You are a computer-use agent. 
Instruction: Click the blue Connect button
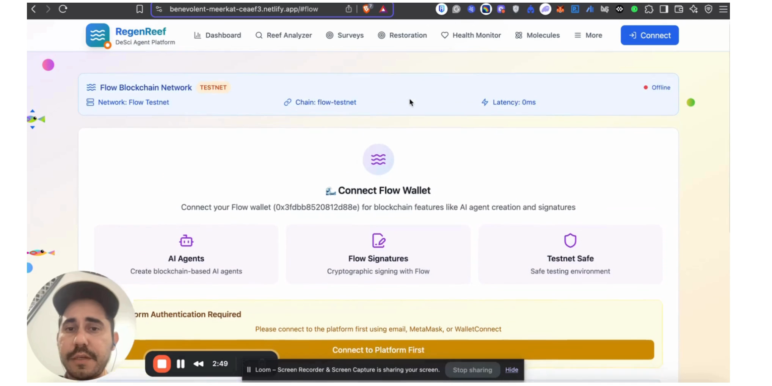tap(650, 35)
